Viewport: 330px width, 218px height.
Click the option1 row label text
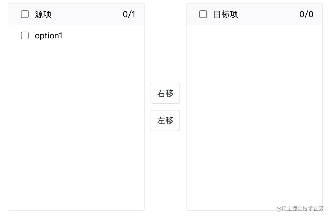[48, 35]
